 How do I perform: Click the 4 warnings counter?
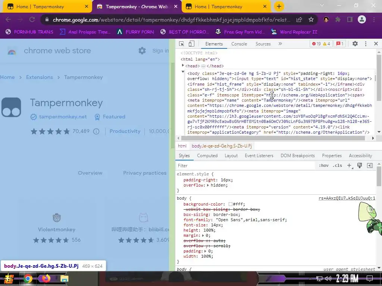pyautogui.click(x=326, y=44)
